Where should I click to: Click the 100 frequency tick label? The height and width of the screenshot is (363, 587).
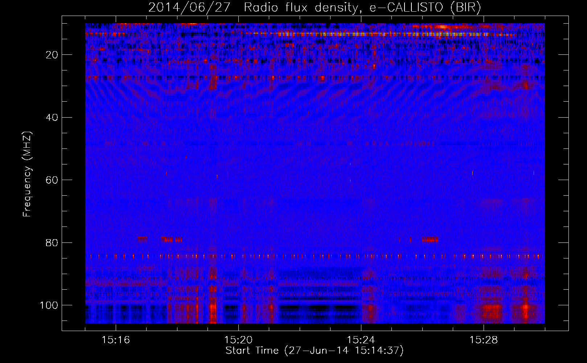[49, 305]
